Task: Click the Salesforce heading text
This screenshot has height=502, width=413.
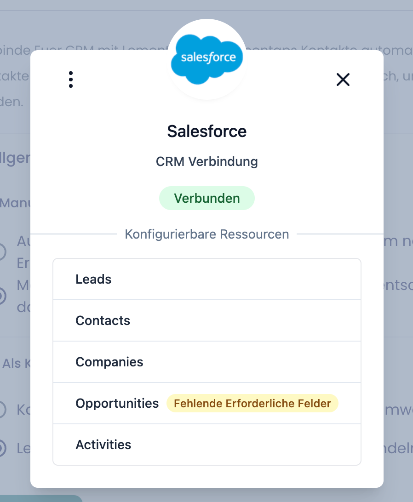Action: point(206,131)
